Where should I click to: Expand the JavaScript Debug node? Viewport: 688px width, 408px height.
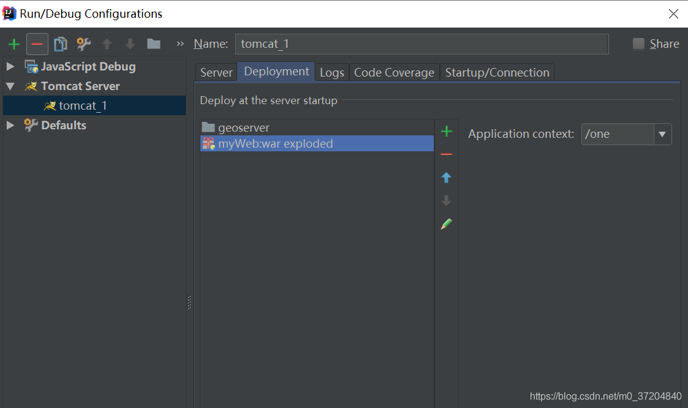coord(10,66)
